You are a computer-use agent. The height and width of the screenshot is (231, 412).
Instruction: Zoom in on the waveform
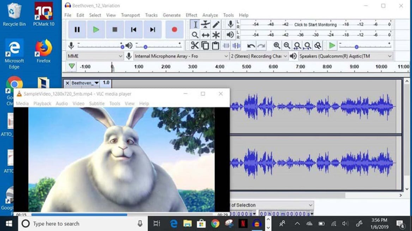[x=277, y=46]
